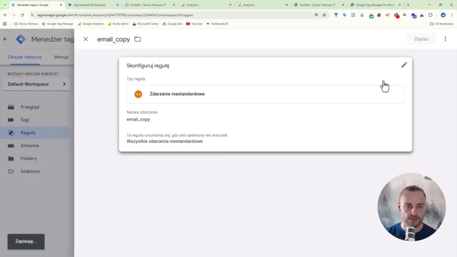This screenshot has width=457, height=257.
Task: Open All Bookmarks folder
Action: 441,24
